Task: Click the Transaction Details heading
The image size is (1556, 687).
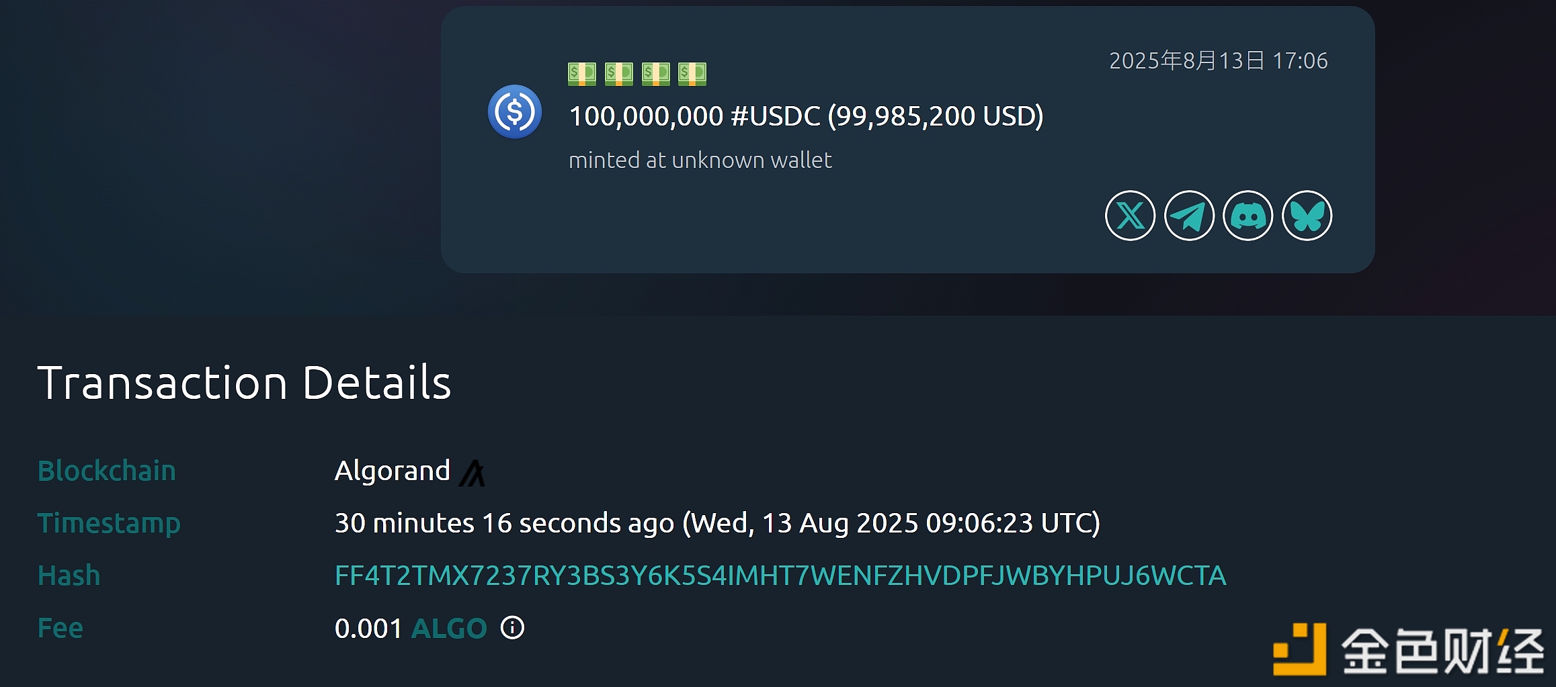Action: coord(244,383)
